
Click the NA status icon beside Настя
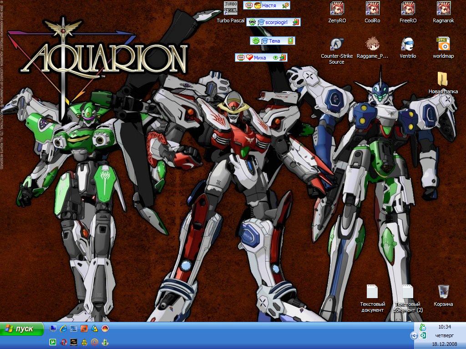click(x=249, y=5)
